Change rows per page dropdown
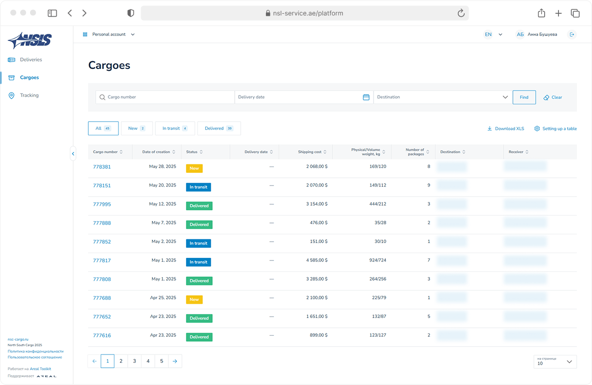This screenshot has width=592, height=385. click(555, 361)
